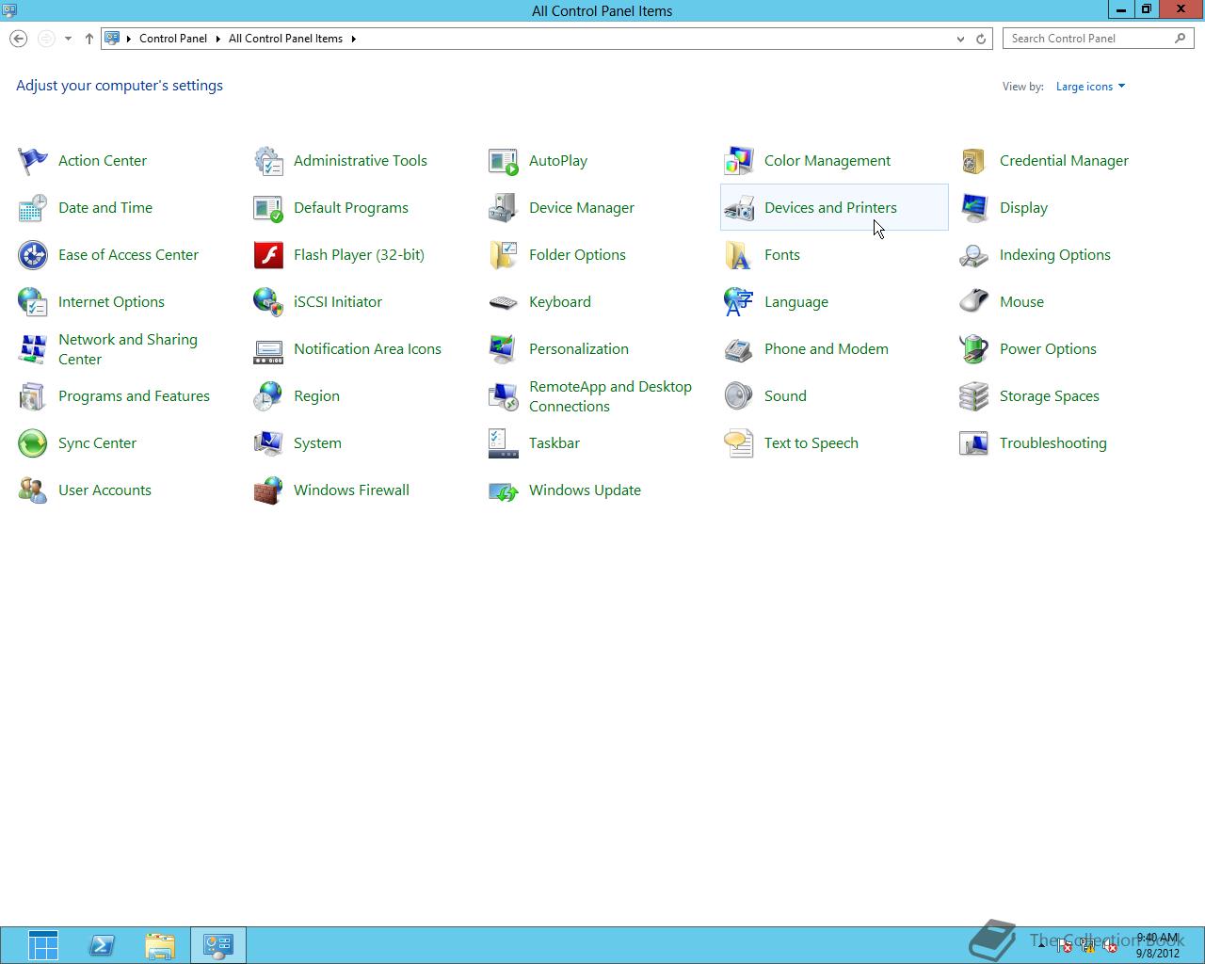Open the Indexing Options magnifier icon
The width and height of the screenshot is (1205, 964).
point(974,255)
